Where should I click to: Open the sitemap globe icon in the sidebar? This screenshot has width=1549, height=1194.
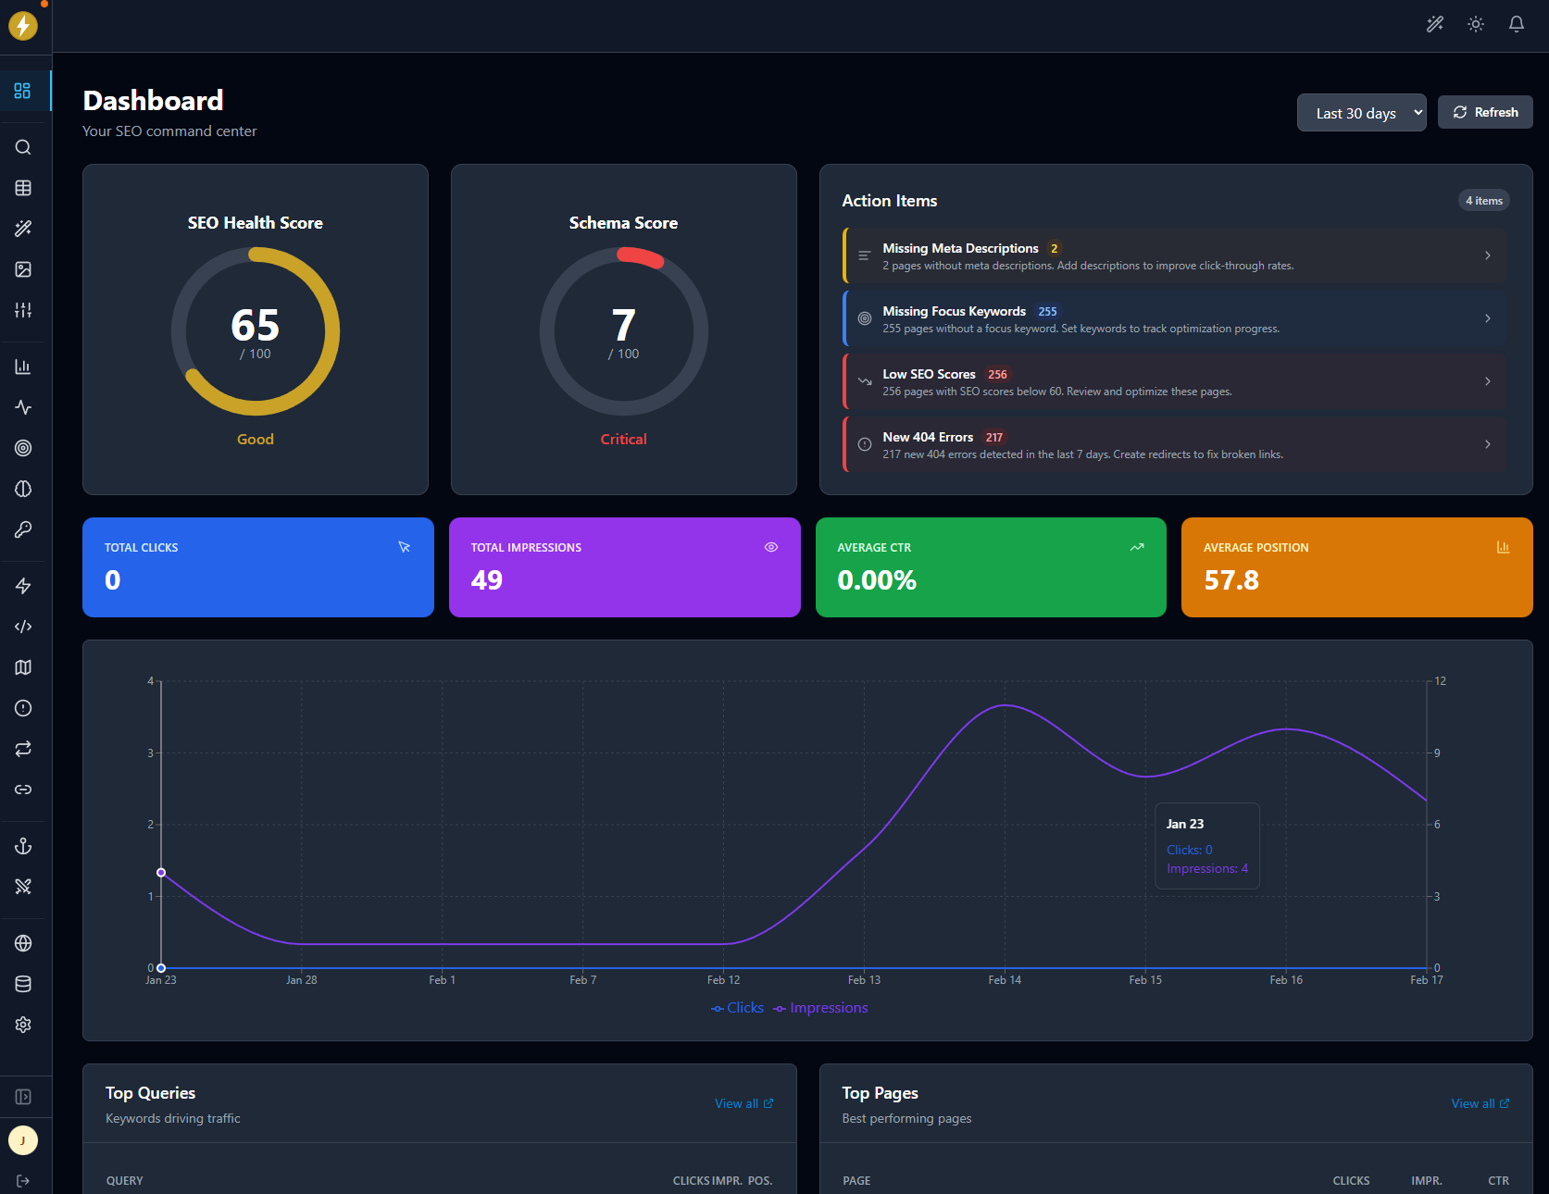click(x=23, y=943)
